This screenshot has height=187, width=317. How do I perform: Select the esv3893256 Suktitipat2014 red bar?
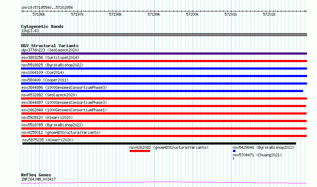164,61
